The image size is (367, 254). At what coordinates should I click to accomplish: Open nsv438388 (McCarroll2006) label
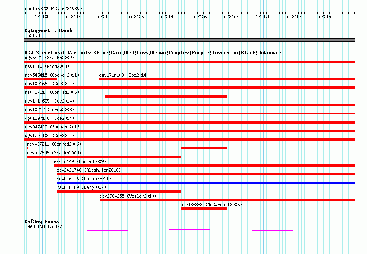click(211, 205)
